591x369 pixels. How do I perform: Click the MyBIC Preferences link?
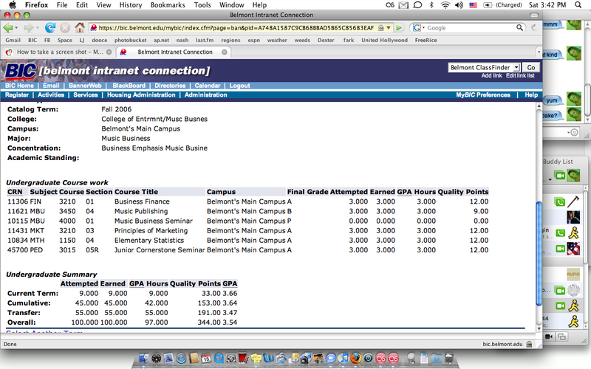pyautogui.click(x=482, y=95)
